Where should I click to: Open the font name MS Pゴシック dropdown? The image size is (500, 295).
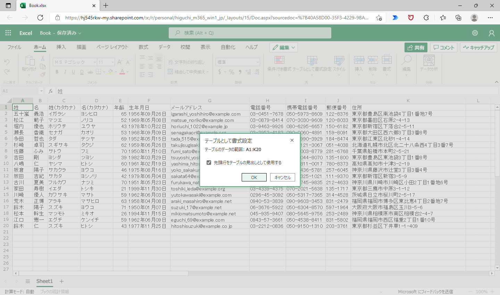point(95,62)
